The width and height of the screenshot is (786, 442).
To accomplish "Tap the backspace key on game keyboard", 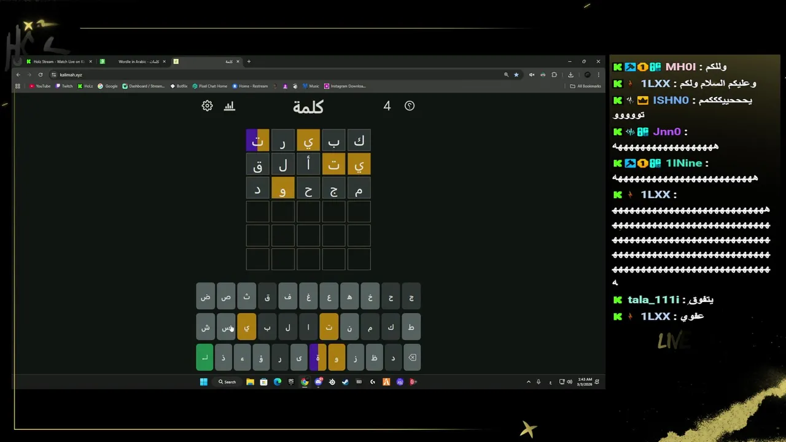I will 412,357.
